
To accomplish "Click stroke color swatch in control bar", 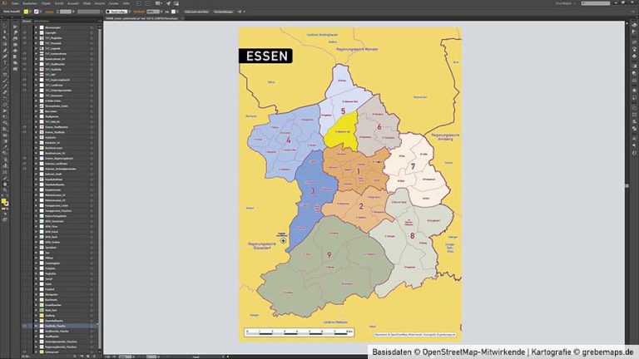I will [37, 12].
